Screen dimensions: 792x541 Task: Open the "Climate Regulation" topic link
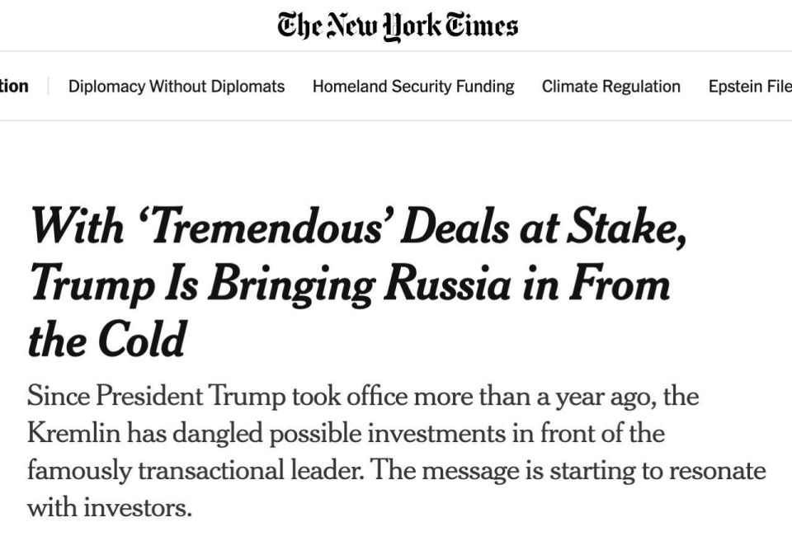click(x=610, y=86)
